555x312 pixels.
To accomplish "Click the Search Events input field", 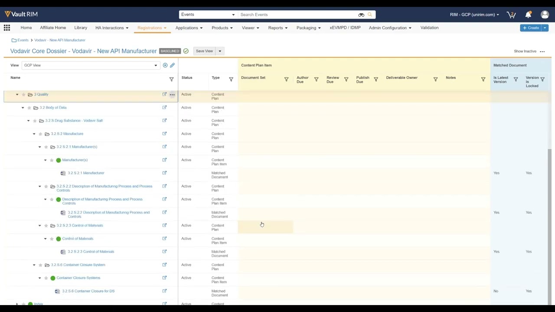I will [x=297, y=15].
